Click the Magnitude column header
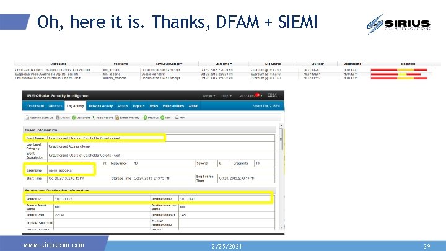Screen dimensions: 446x251 coord(408,64)
